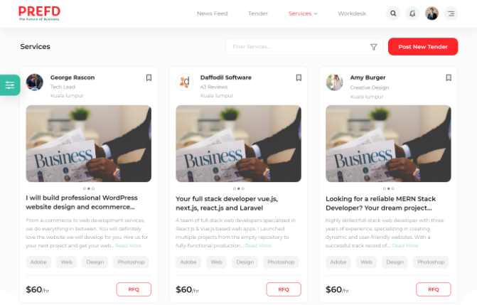Screen dimensions: 477x305
Task: Go to News Feed
Action: [x=213, y=14]
